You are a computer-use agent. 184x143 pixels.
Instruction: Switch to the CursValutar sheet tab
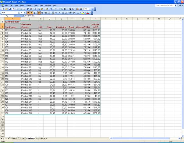40,138
